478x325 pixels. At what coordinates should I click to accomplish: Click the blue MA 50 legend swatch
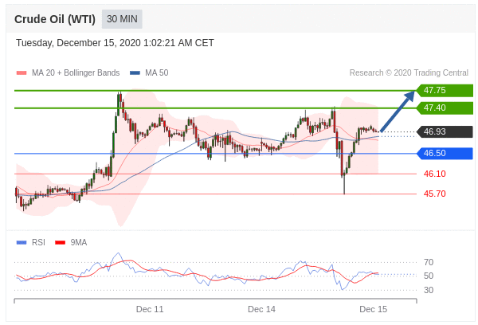click(135, 72)
